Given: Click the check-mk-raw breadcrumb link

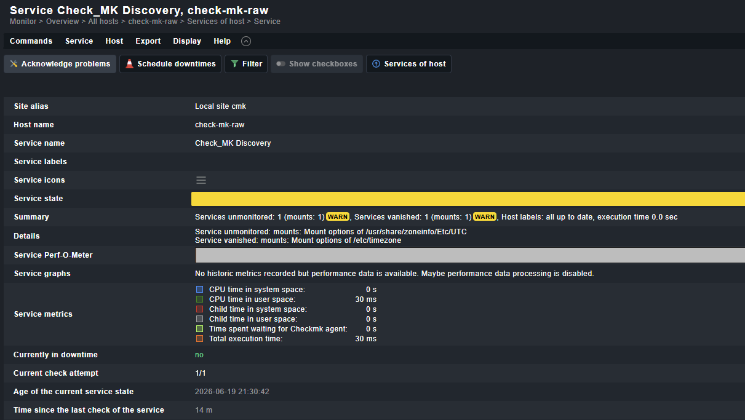Looking at the screenshot, I should (153, 22).
